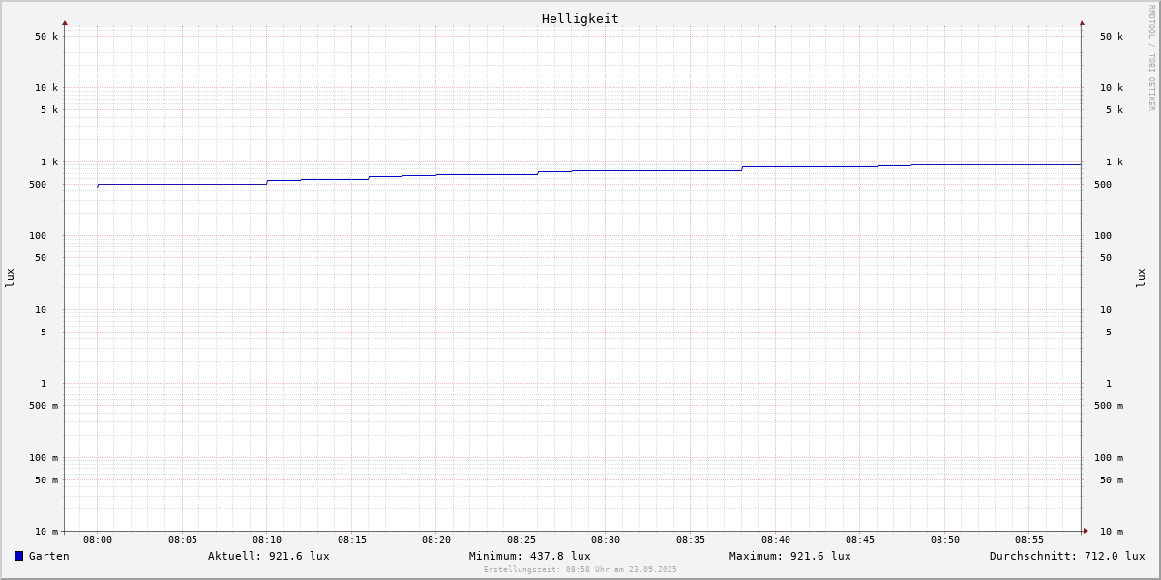Click the Garten legend label
This screenshot has width=1161, height=580.
48,556
